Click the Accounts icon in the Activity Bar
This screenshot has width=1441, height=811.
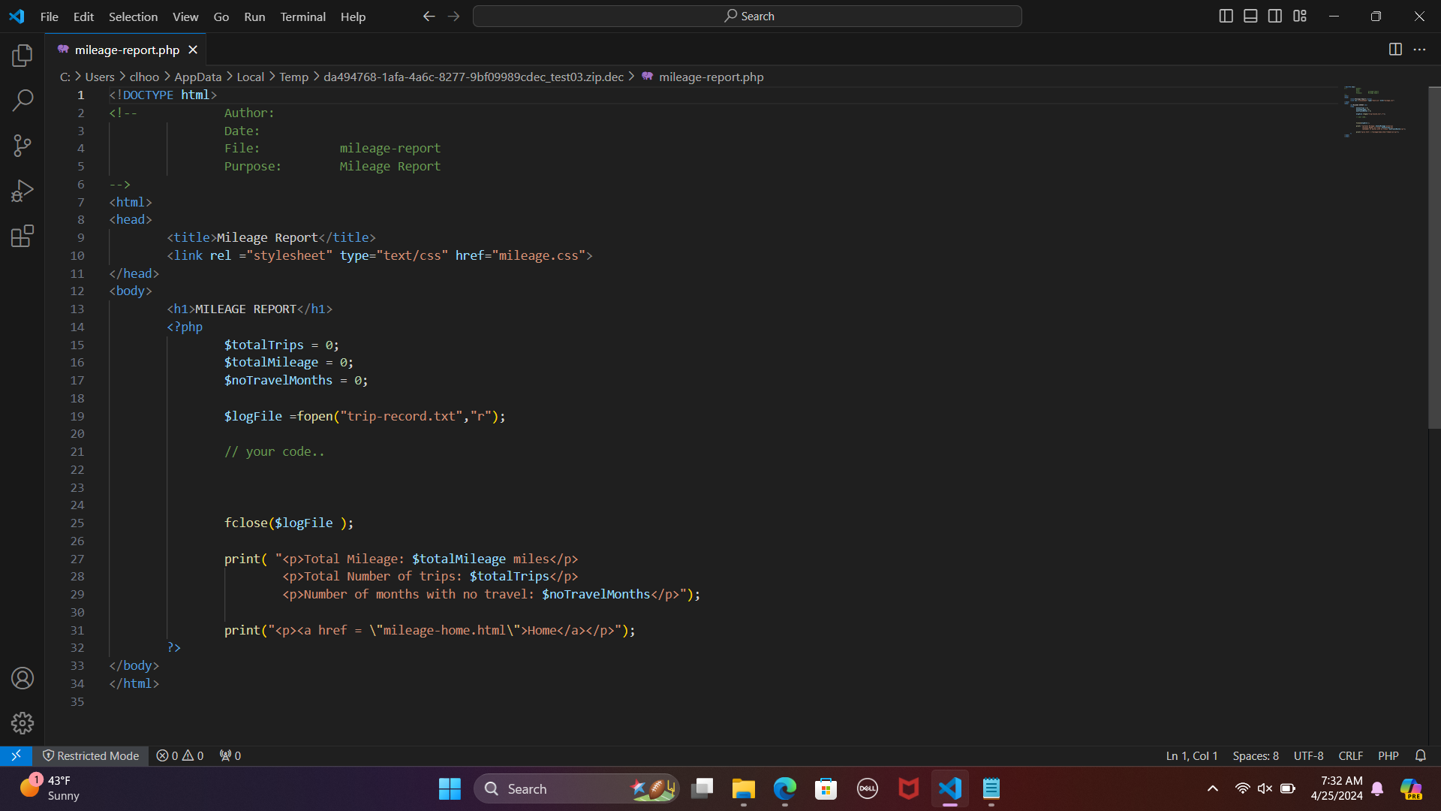(22, 677)
